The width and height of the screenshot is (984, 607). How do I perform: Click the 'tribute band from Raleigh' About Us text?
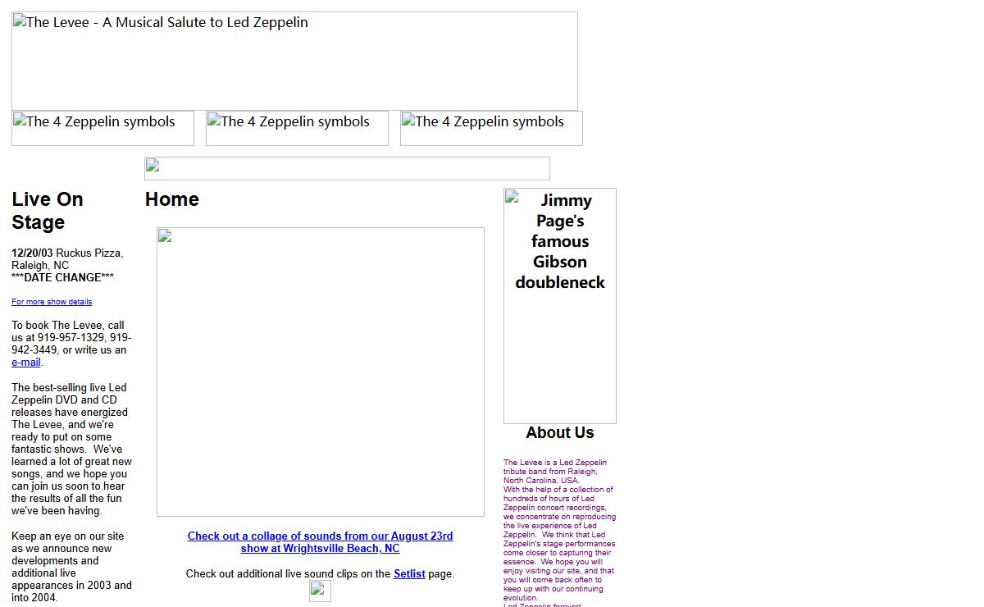coord(555,472)
